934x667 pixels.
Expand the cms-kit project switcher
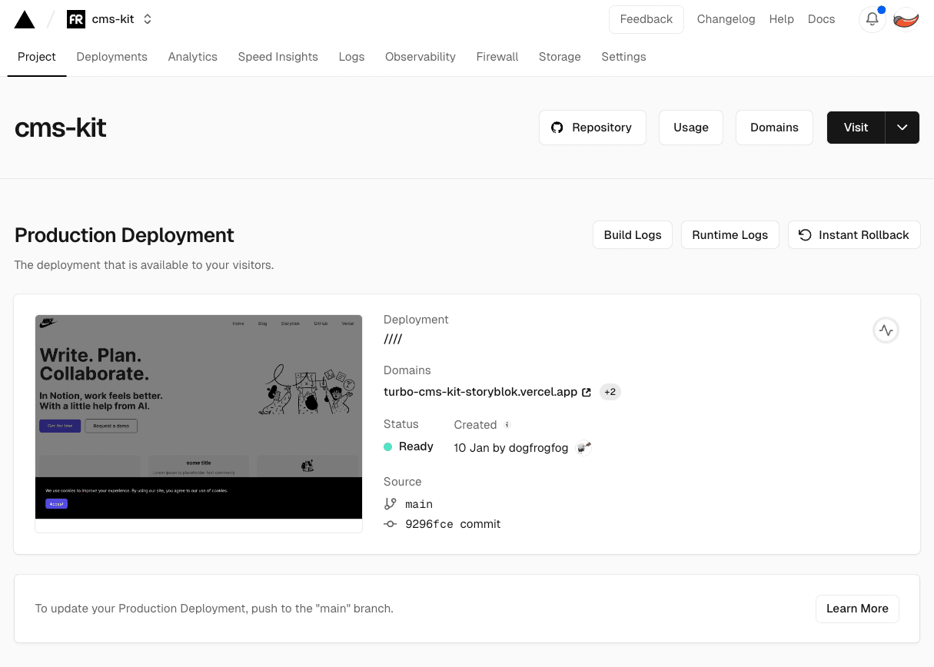click(x=148, y=20)
